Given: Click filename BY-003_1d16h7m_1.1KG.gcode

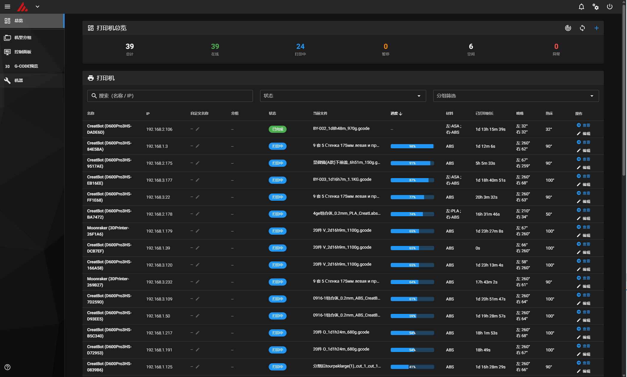Looking at the screenshot, I should click(x=342, y=179).
